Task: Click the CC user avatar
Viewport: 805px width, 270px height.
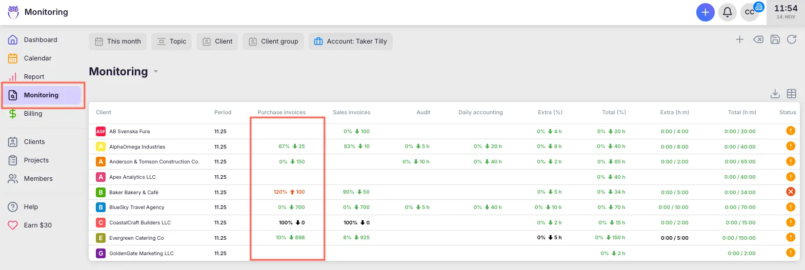Action: (749, 12)
